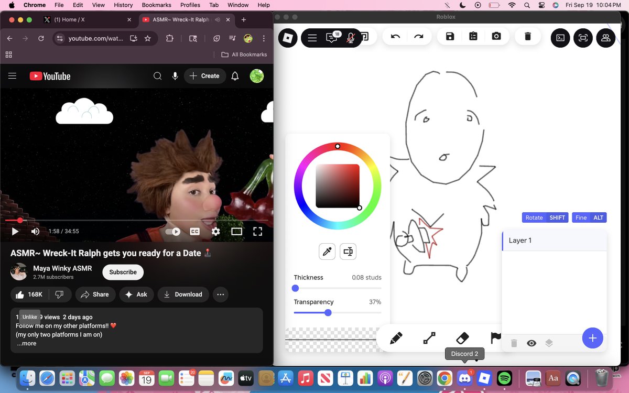Open Create dropdown on YouTube

pyautogui.click(x=205, y=76)
